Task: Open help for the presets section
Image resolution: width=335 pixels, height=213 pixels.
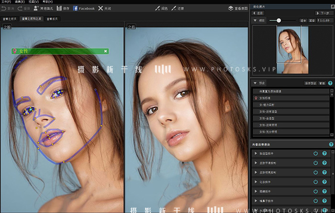Action: click(x=330, y=83)
